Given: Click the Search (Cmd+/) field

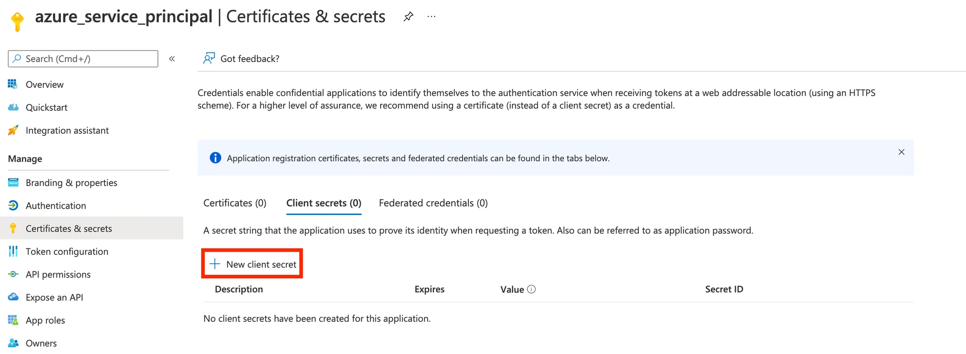Looking at the screenshot, I should [83, 59].
